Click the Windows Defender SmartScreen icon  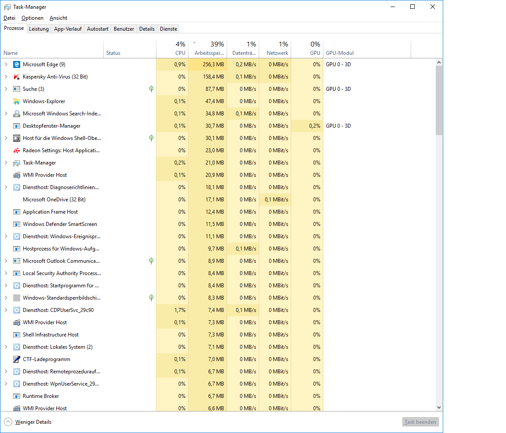[16, 224]
